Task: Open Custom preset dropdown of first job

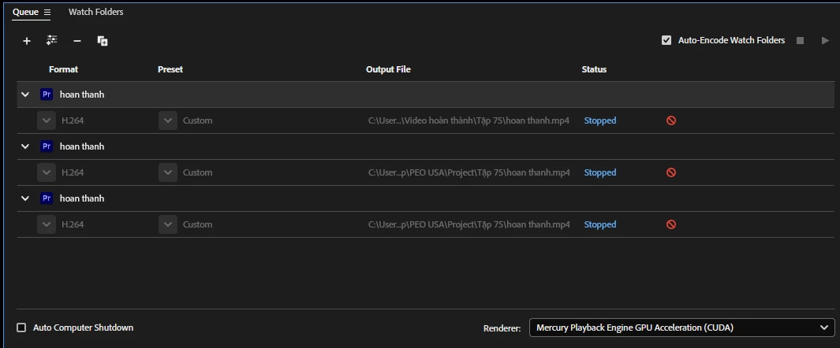Action: point(168,120)
